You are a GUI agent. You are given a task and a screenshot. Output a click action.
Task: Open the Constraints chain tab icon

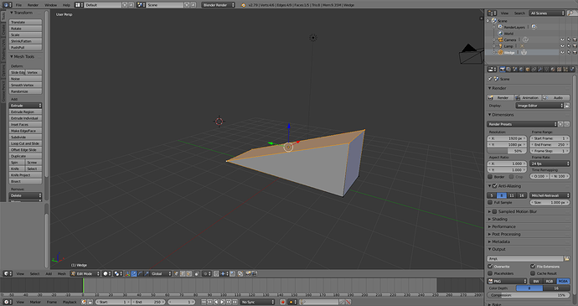[534, 69]
